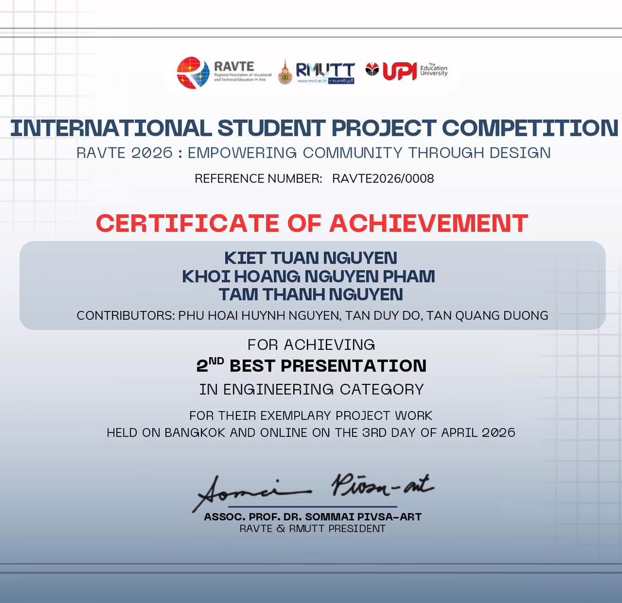Click the Assoc. Prof. Dr. Sommai Pivsa-Art name
This screenshot has width=622, height=603.
(313, 517)
